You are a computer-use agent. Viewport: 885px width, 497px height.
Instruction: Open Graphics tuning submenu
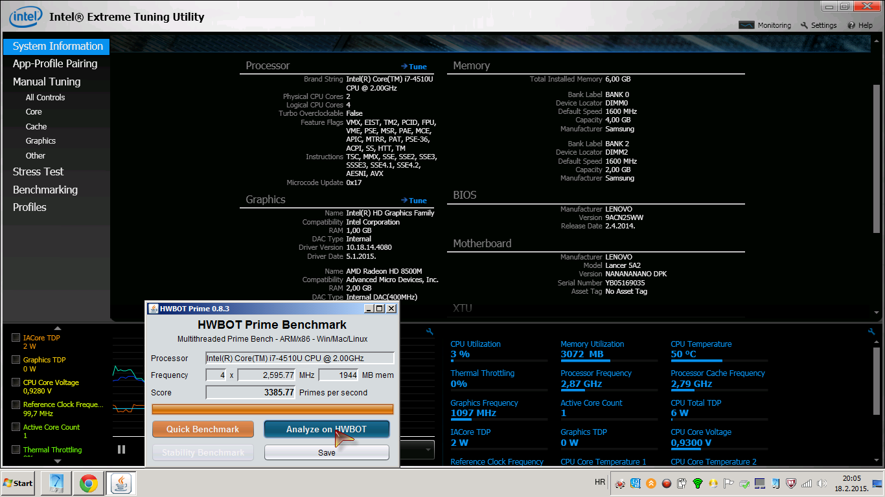point(41,141)
